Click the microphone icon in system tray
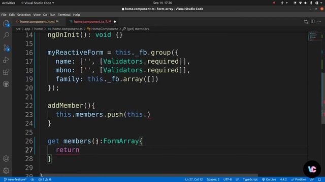Image resolution: width=325 pixels, height=182 pixels. [311, 3]
